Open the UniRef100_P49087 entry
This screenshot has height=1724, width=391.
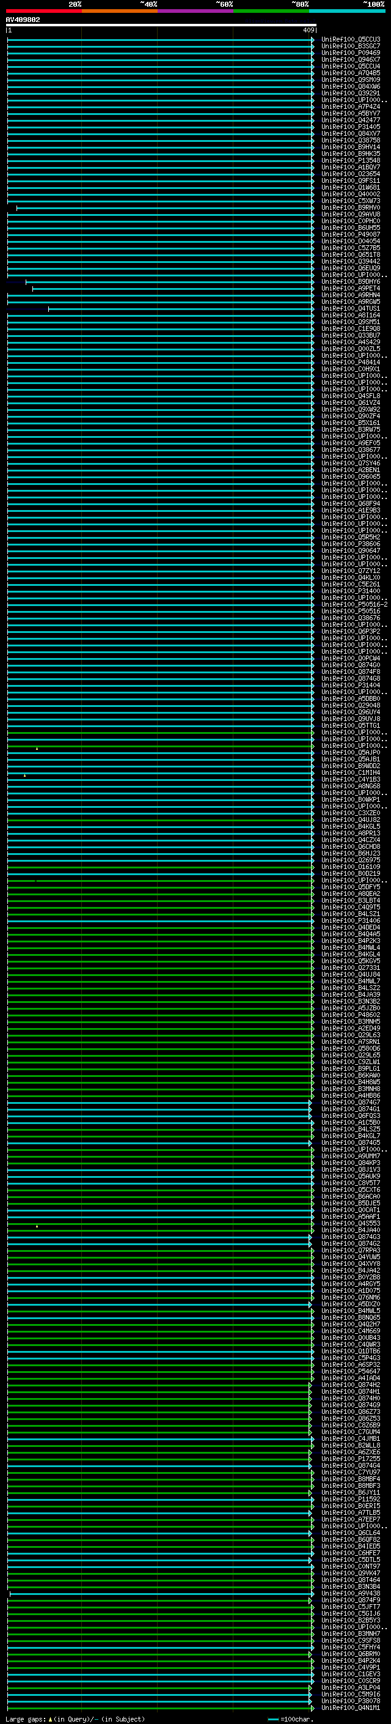click(350, 234)
